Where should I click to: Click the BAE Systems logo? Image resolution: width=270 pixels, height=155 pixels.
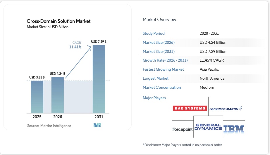point(190,108)
